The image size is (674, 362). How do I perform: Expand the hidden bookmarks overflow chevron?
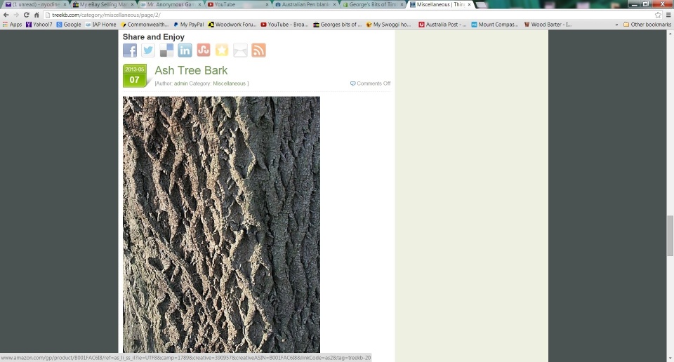pos(616,25)
